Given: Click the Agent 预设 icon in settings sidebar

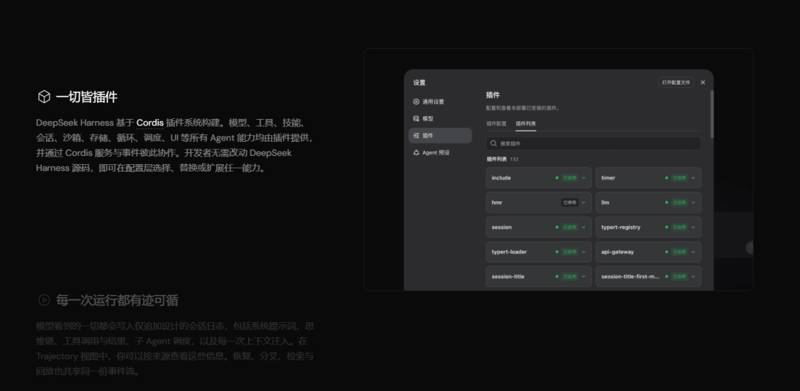Looking at the screenshot, I should point(416,153).
